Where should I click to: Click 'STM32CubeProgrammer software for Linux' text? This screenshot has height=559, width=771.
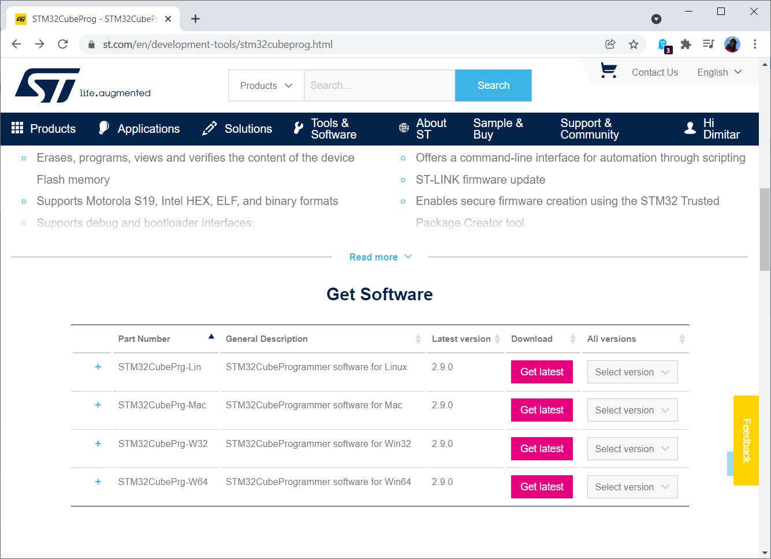[316, 367]
